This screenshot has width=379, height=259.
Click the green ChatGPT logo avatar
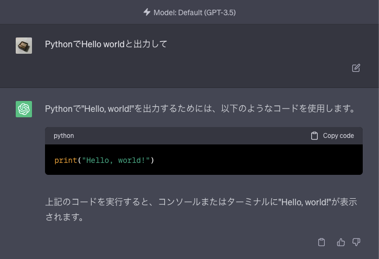coord(24,109)
